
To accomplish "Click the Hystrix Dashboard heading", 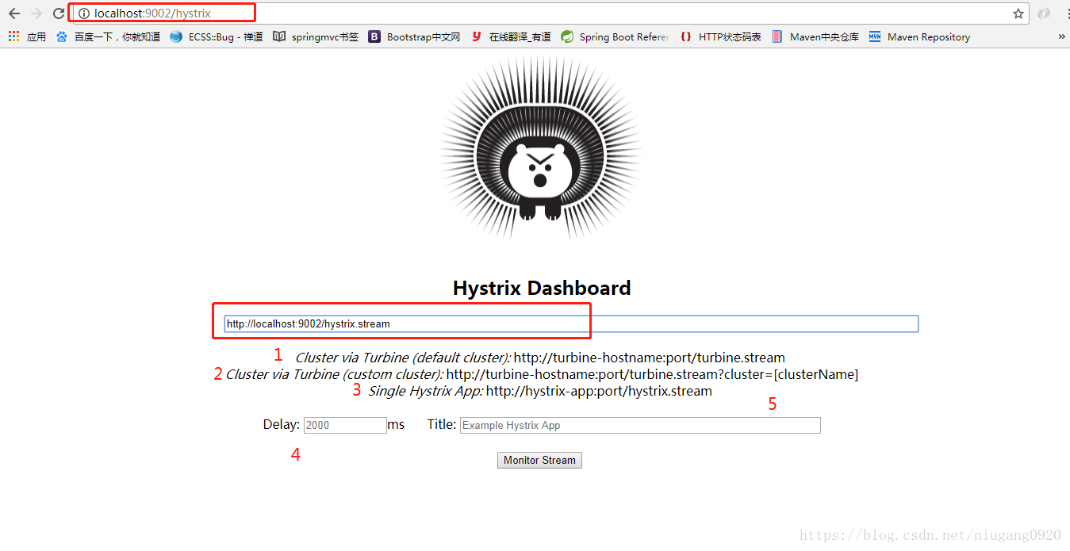I will point(542,288).
